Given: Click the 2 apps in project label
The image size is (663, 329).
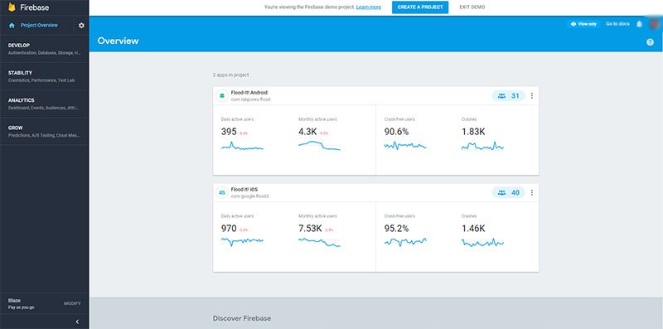Looking at the screenshot, I should point(231,75).
